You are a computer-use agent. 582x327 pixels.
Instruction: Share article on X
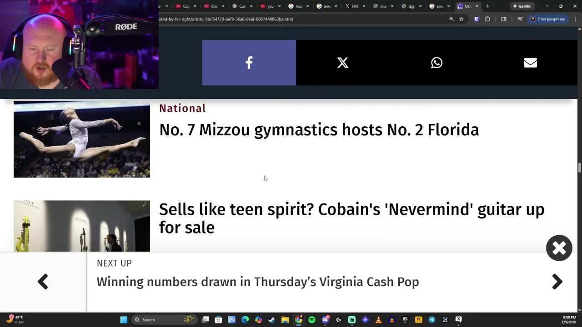pyautogui.click(x=342, y=63)
